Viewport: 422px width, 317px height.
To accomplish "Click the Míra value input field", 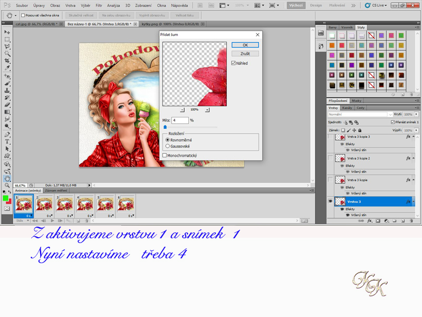I will click(180, 120).
